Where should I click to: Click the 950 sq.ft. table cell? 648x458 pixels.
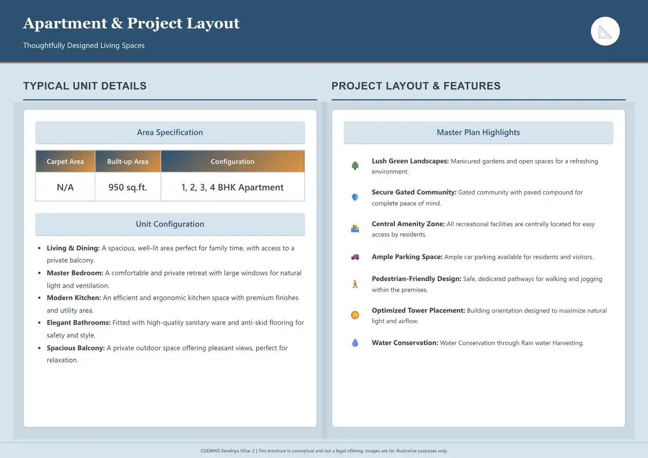pos(128,187)
